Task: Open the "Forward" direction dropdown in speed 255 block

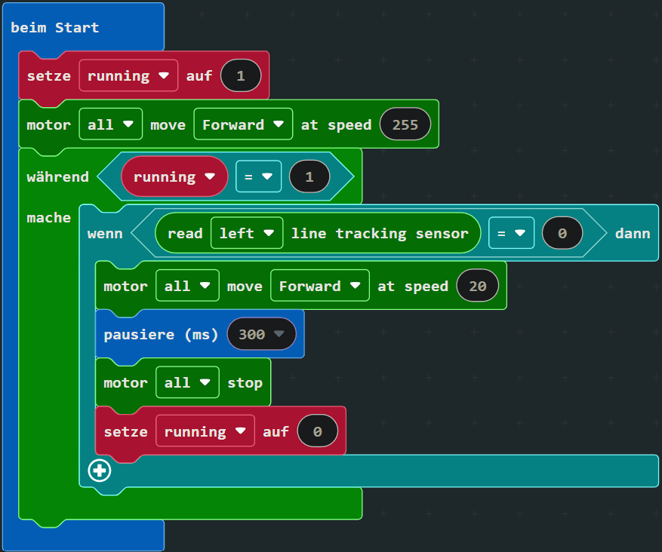Action: tap(243, 124)
